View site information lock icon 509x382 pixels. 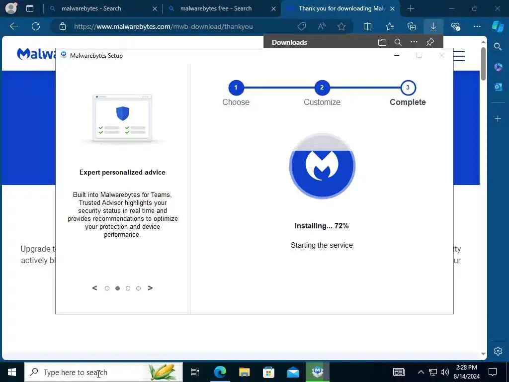tap(63, 27)
